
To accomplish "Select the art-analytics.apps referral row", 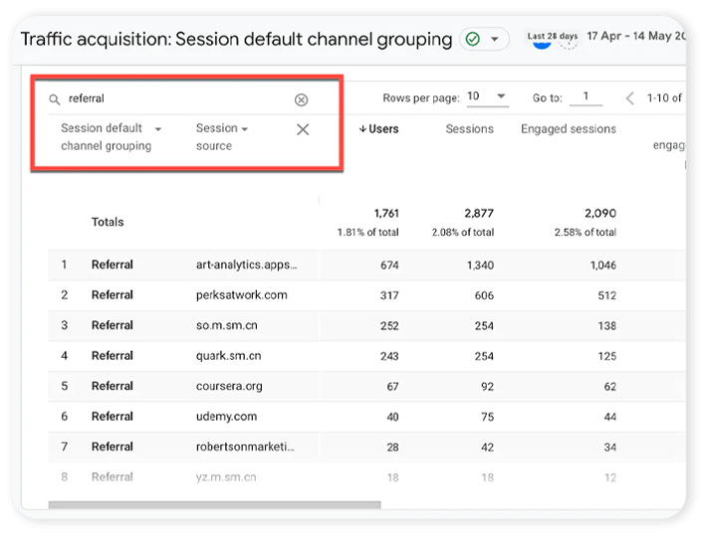I will 246,266.
